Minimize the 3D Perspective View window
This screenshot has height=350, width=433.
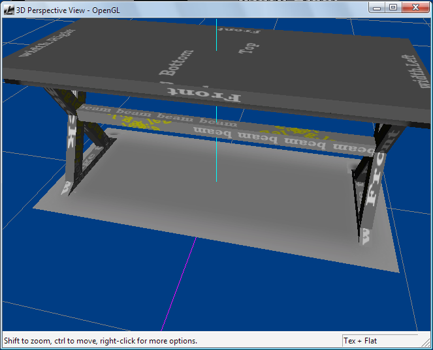(377, 7)
